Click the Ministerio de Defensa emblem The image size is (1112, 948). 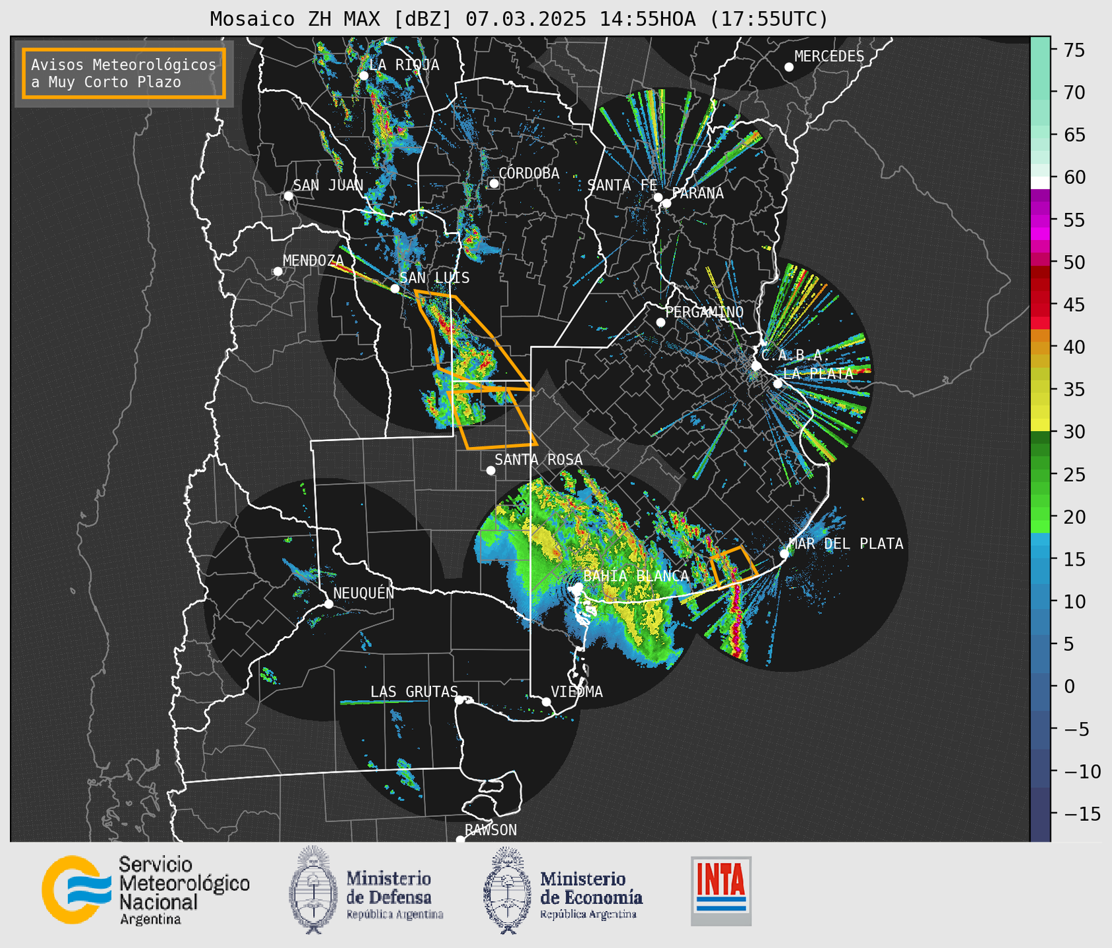313,890
